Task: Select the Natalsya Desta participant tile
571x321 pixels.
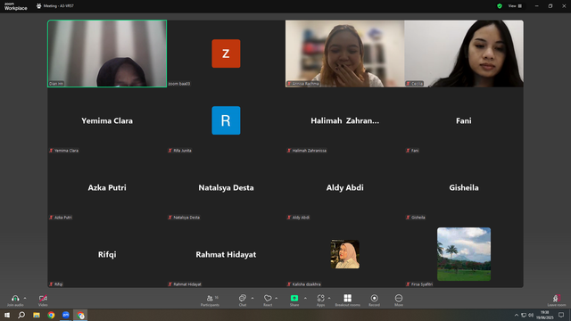Action: point(226,187)
